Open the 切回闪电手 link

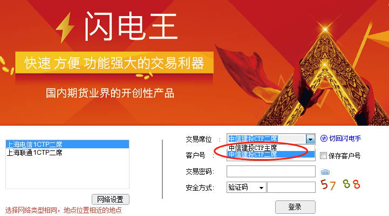345,139
